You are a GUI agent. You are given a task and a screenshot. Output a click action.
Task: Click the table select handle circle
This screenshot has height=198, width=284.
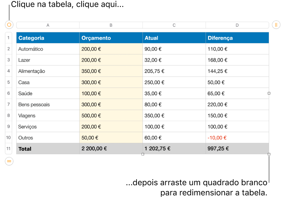[x=9, y=25]
